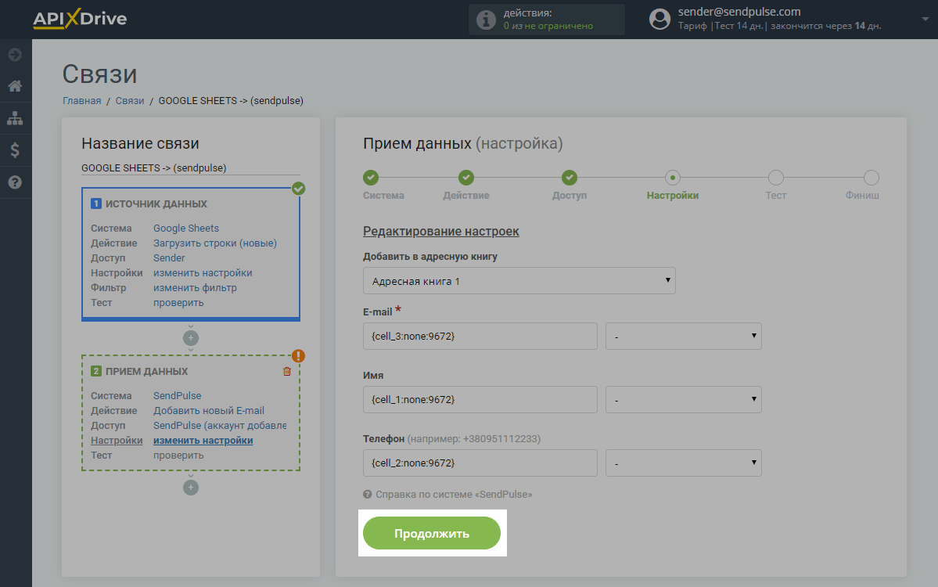Click the source block 'проверить' test link

click(x=178, y=303)
